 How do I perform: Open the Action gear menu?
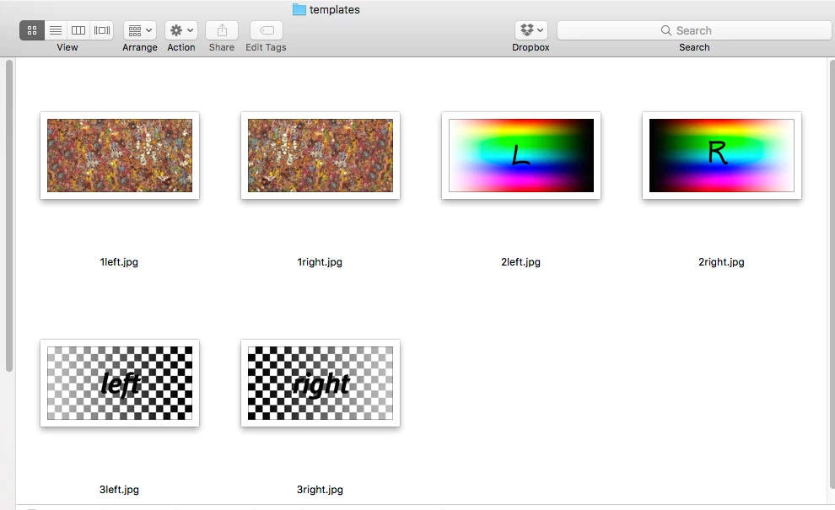pyautogui.click(x=181, y=30)
